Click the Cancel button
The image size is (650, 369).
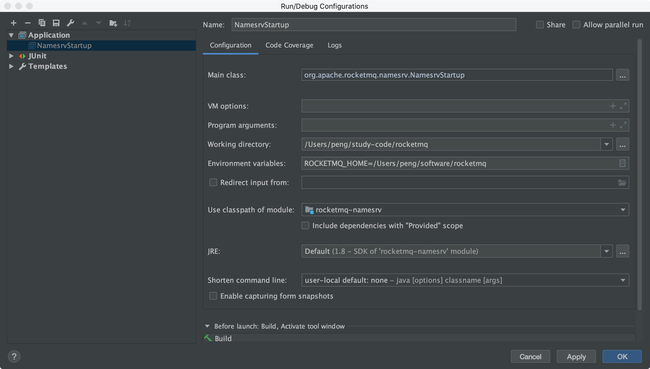tap(530, 357)
